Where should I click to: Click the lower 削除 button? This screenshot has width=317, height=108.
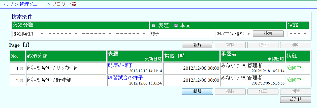coord(296,91)
